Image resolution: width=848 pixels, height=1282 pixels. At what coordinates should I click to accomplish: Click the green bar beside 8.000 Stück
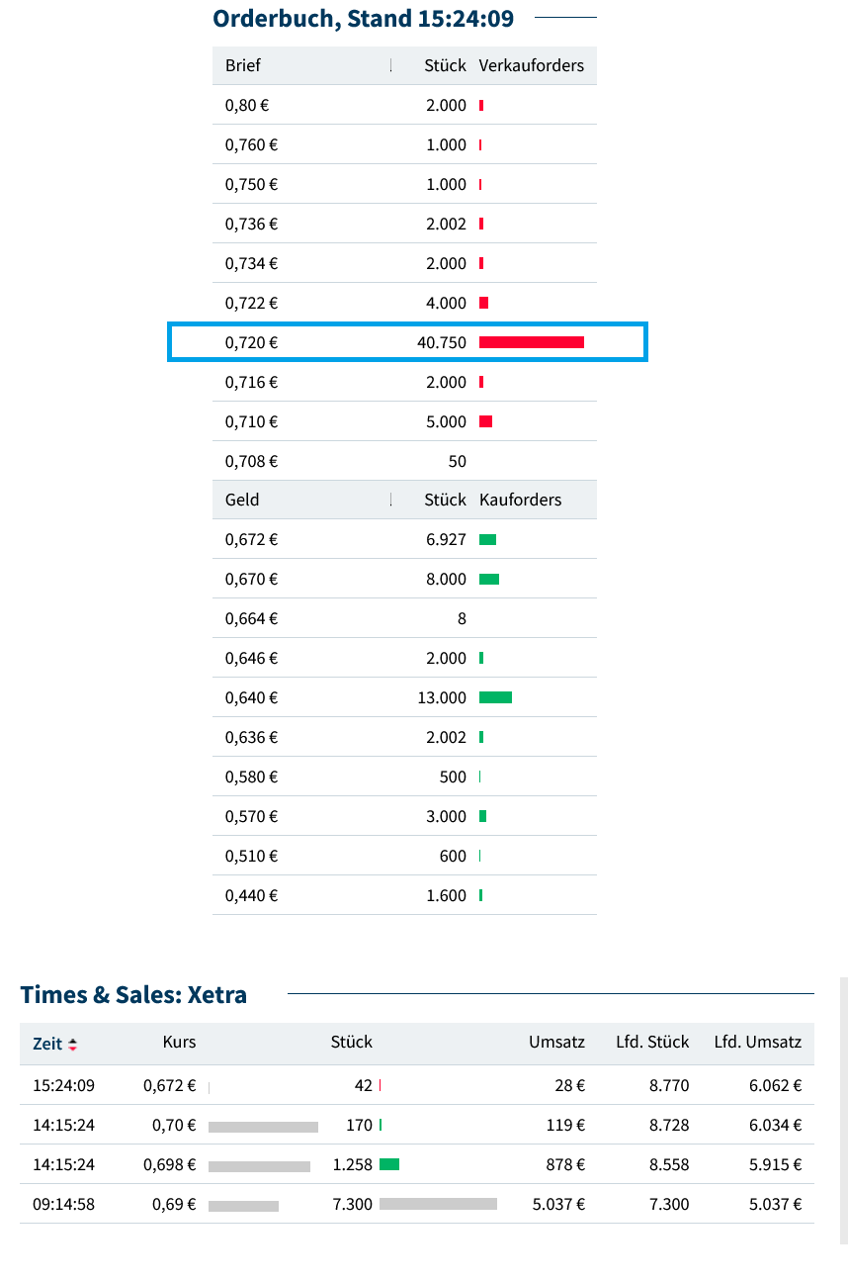489,579
